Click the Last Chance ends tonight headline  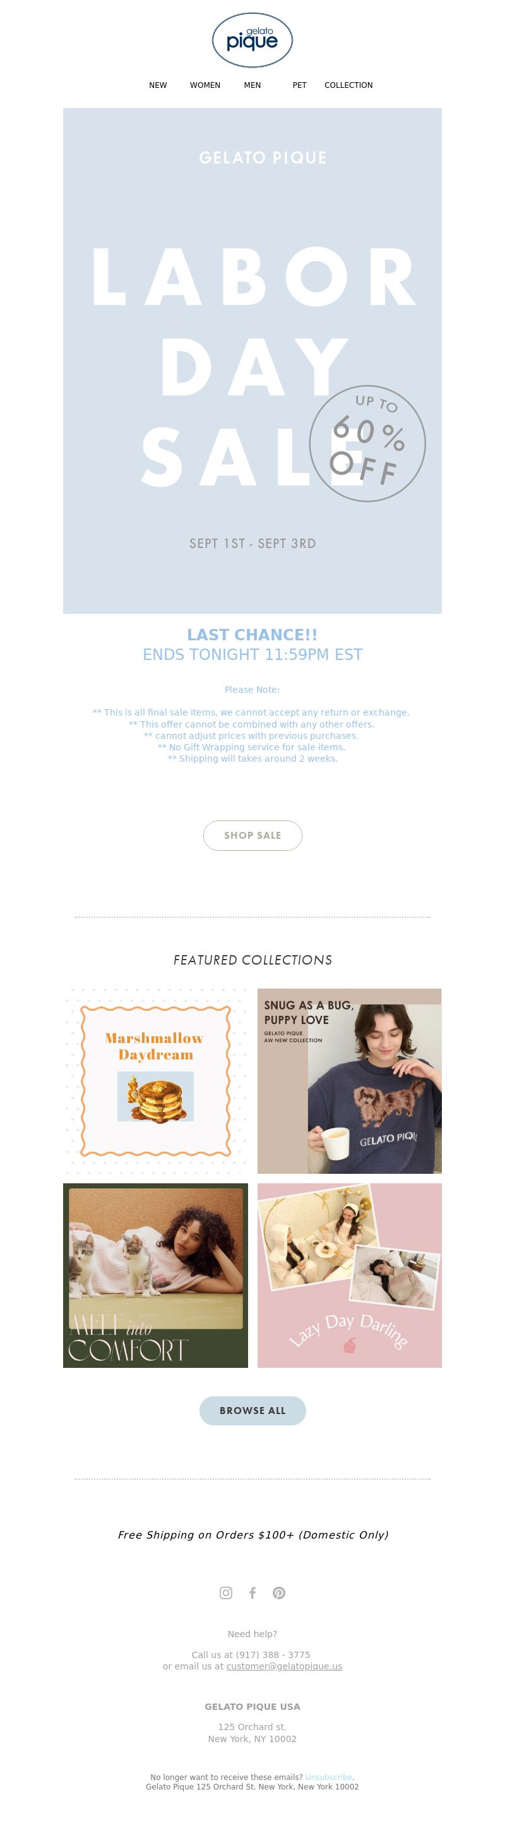[252, 645]
